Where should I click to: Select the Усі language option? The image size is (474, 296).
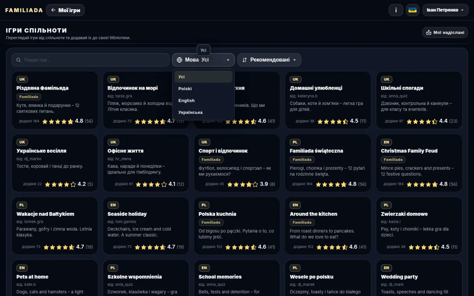[x=203, y=77]
